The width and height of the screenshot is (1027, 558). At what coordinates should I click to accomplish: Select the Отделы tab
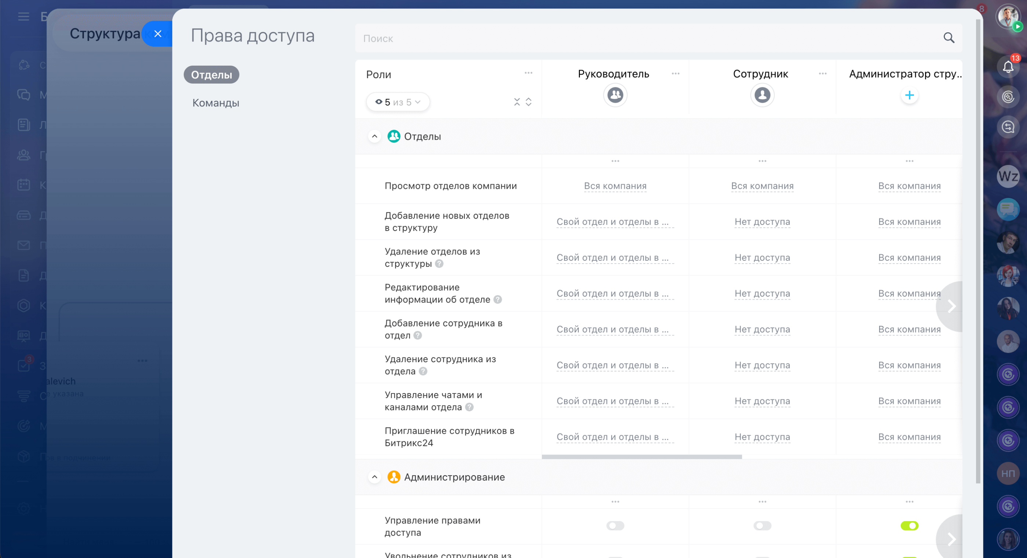[x=211, y=74]
